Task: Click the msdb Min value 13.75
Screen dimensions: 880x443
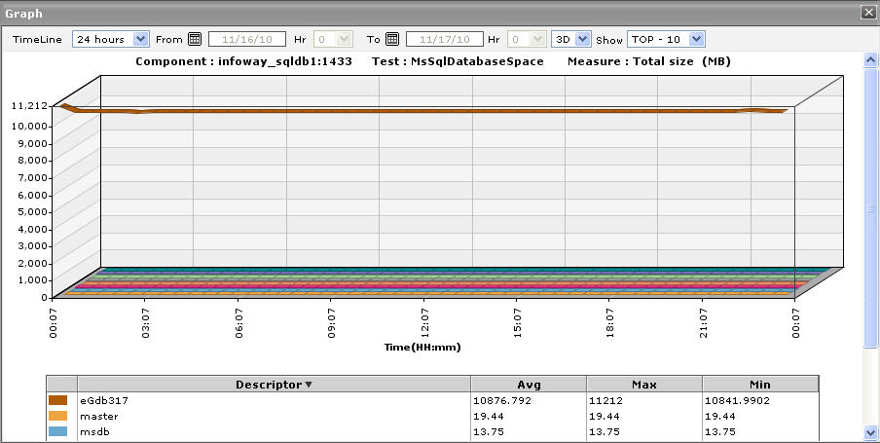Action: point(720,432)
